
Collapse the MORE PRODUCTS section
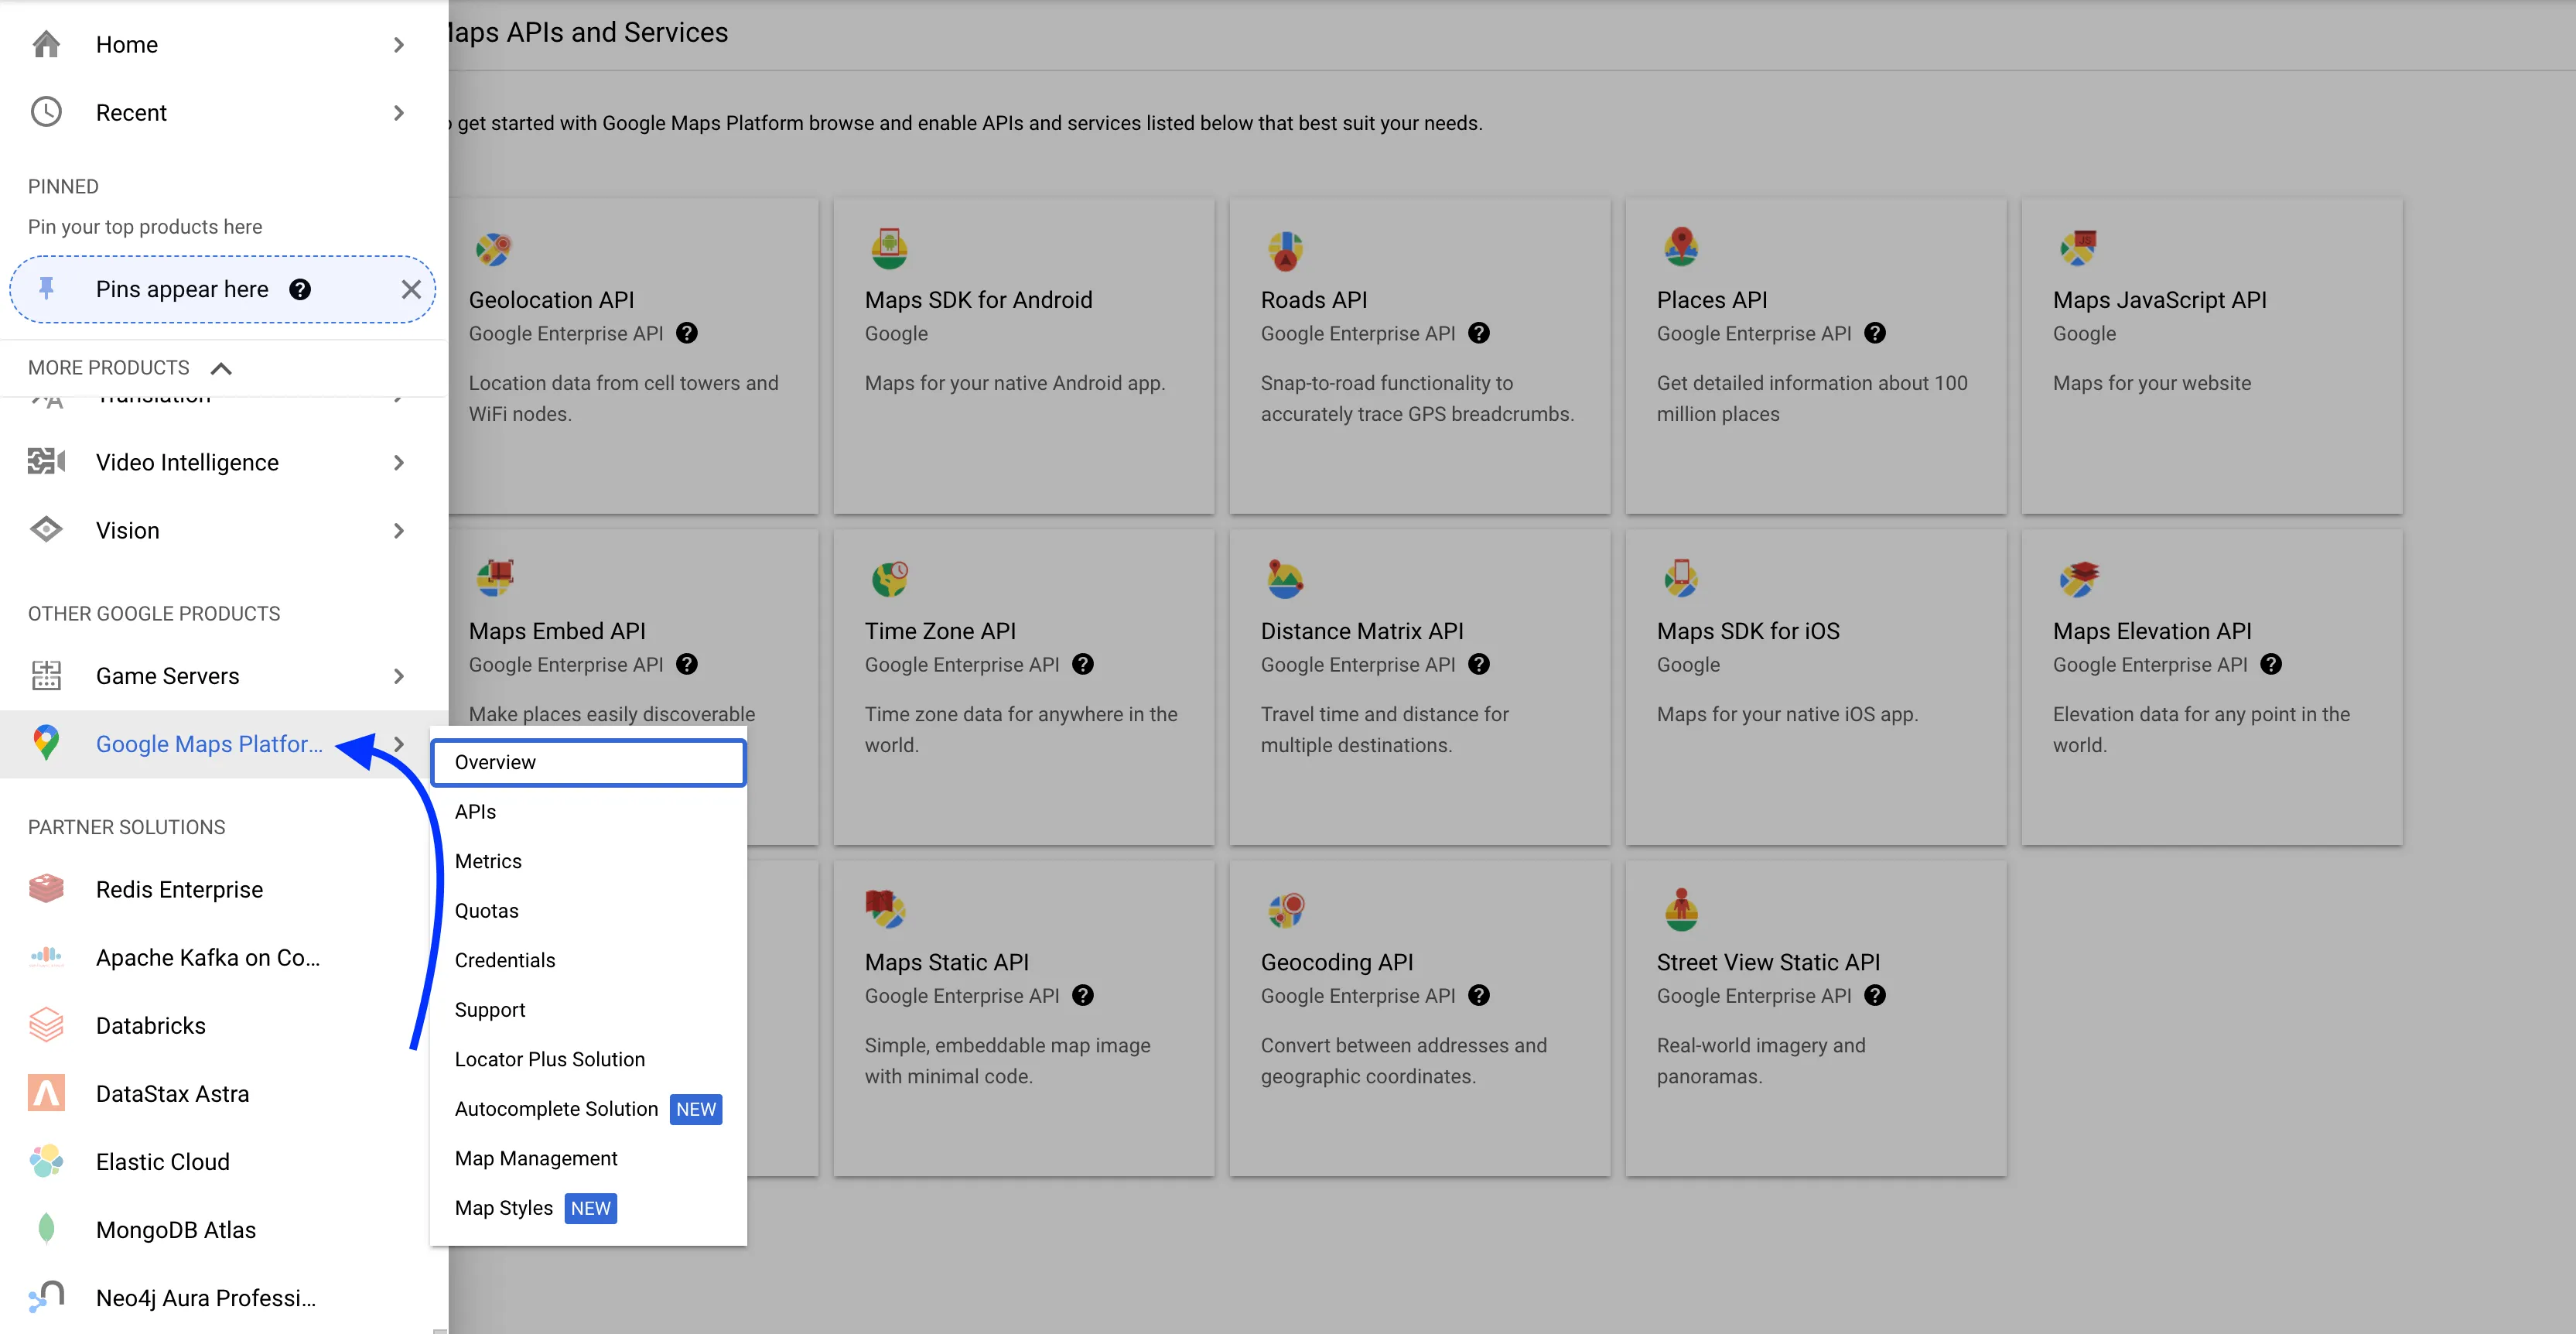click(x=221, y=368)
